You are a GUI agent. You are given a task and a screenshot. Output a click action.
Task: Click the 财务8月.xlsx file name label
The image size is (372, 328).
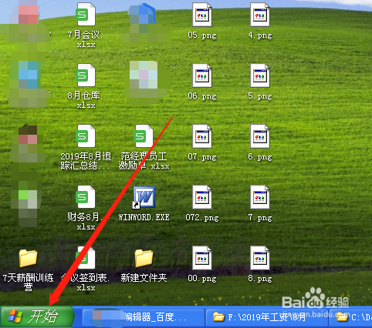[86, 222]
